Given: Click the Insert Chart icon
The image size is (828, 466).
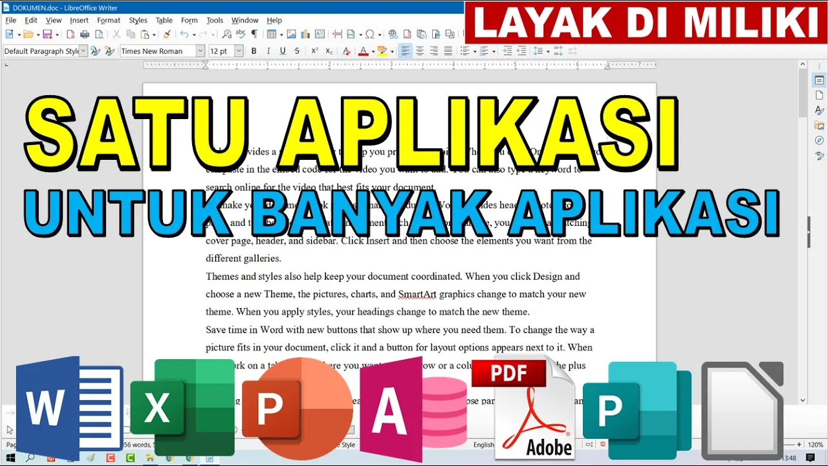Looking at the screenshot, I should click(x=305, y=34).
